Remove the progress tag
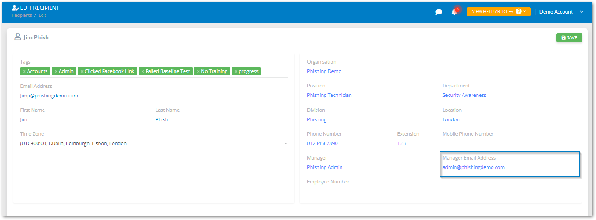 236,71
